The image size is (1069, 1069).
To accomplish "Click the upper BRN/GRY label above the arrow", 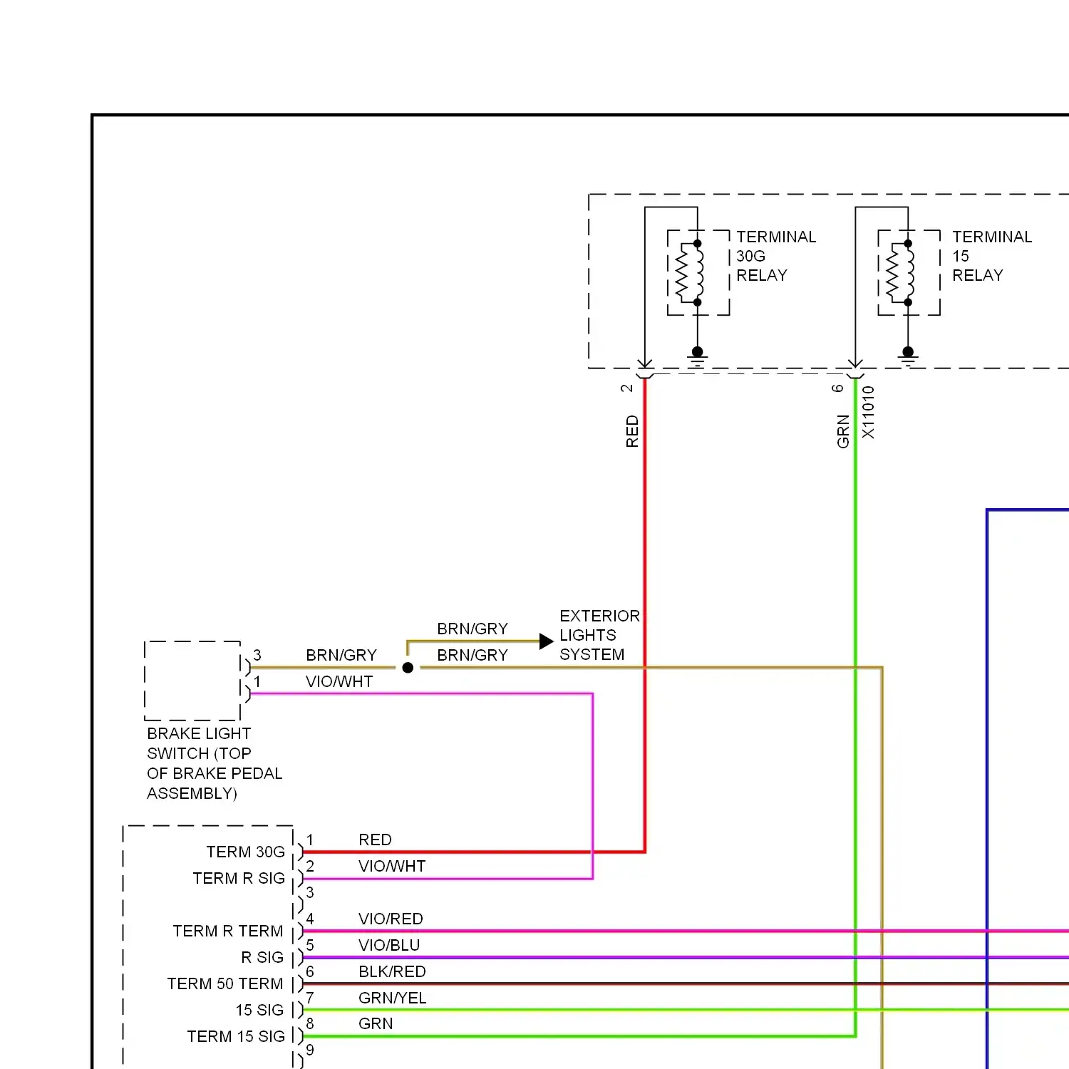I will [x=472, y=629].
